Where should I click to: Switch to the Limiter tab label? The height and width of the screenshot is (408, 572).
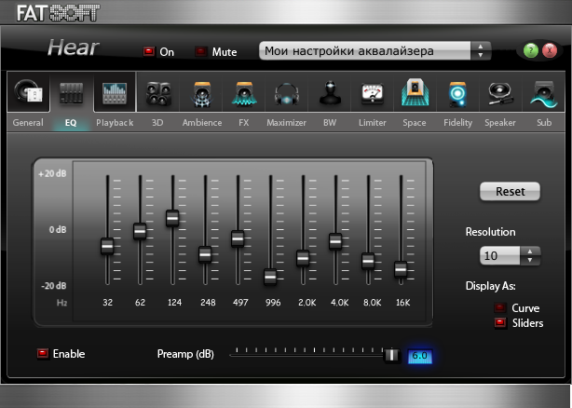click(373, 123)
